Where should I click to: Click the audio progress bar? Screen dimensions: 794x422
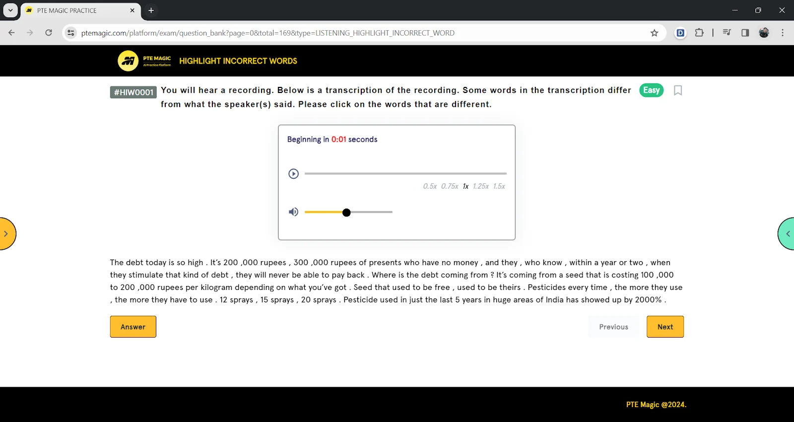click(x=405, y=174)
